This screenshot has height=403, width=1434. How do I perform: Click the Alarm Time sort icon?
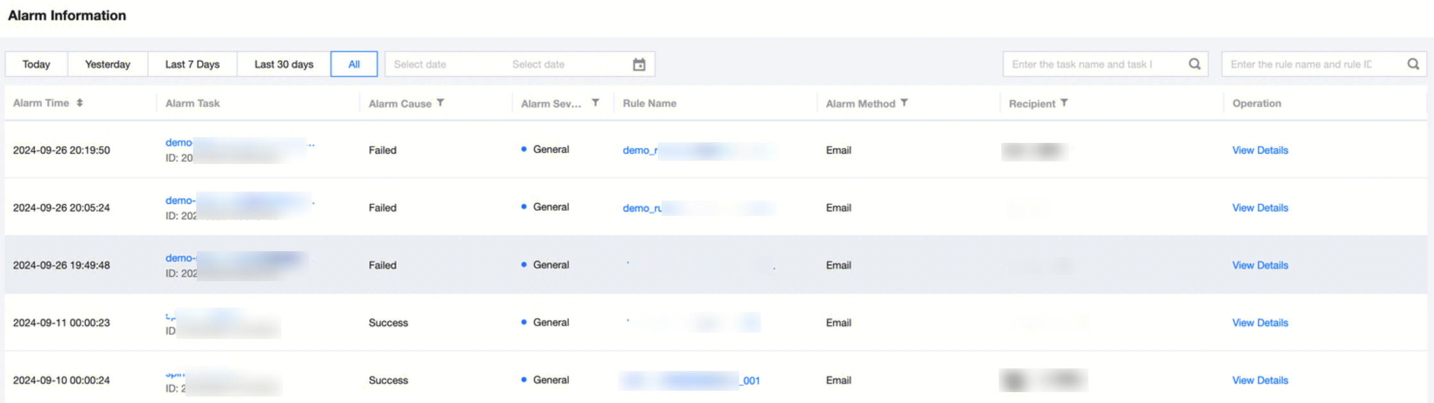coord(79,103)
